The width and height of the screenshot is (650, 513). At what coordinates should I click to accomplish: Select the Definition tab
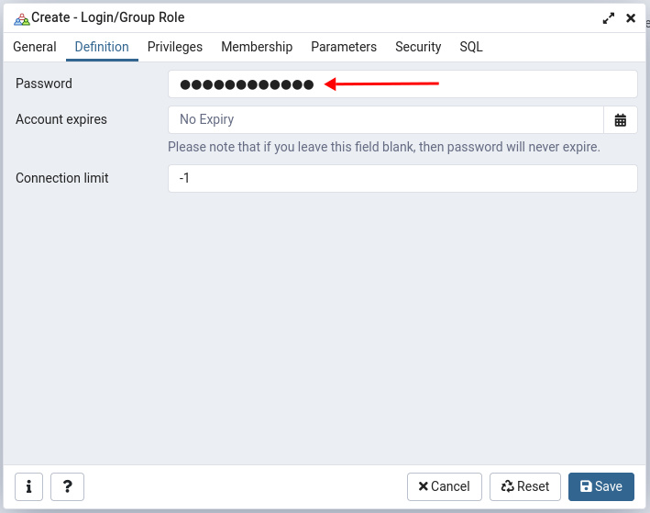pos(102,47)
